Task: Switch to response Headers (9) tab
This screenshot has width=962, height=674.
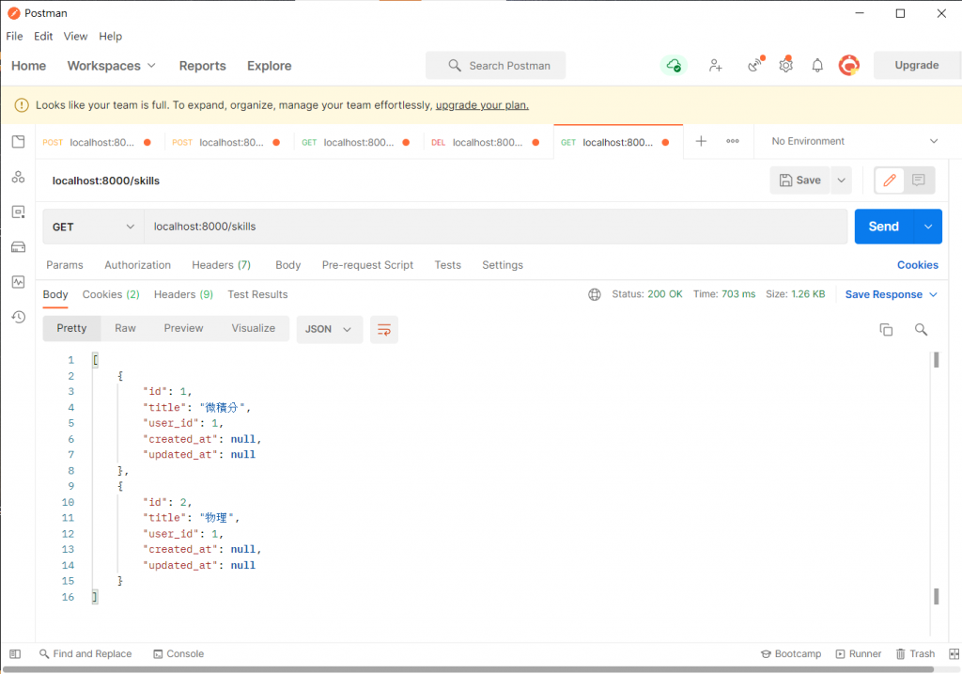Action: coord(183,294)
